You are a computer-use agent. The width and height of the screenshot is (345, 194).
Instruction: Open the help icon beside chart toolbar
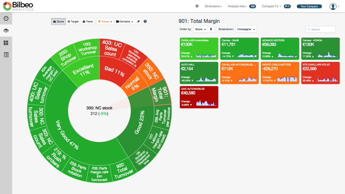tap(145, 21)
